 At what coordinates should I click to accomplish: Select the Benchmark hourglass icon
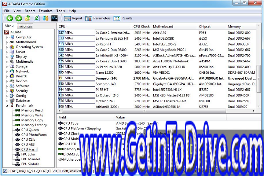12,106
